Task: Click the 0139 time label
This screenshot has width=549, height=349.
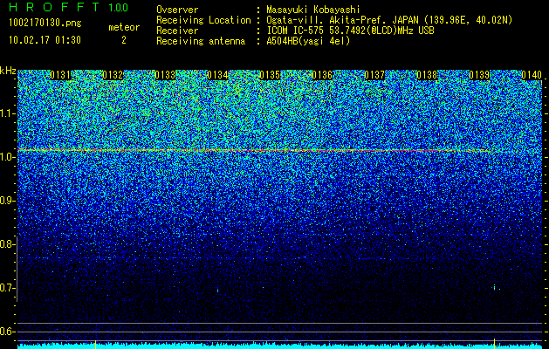Action: coord(479,75)
